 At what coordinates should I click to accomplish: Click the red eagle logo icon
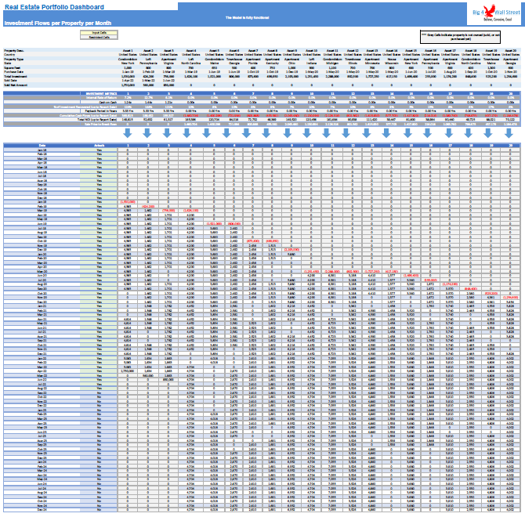pos(489,12)
